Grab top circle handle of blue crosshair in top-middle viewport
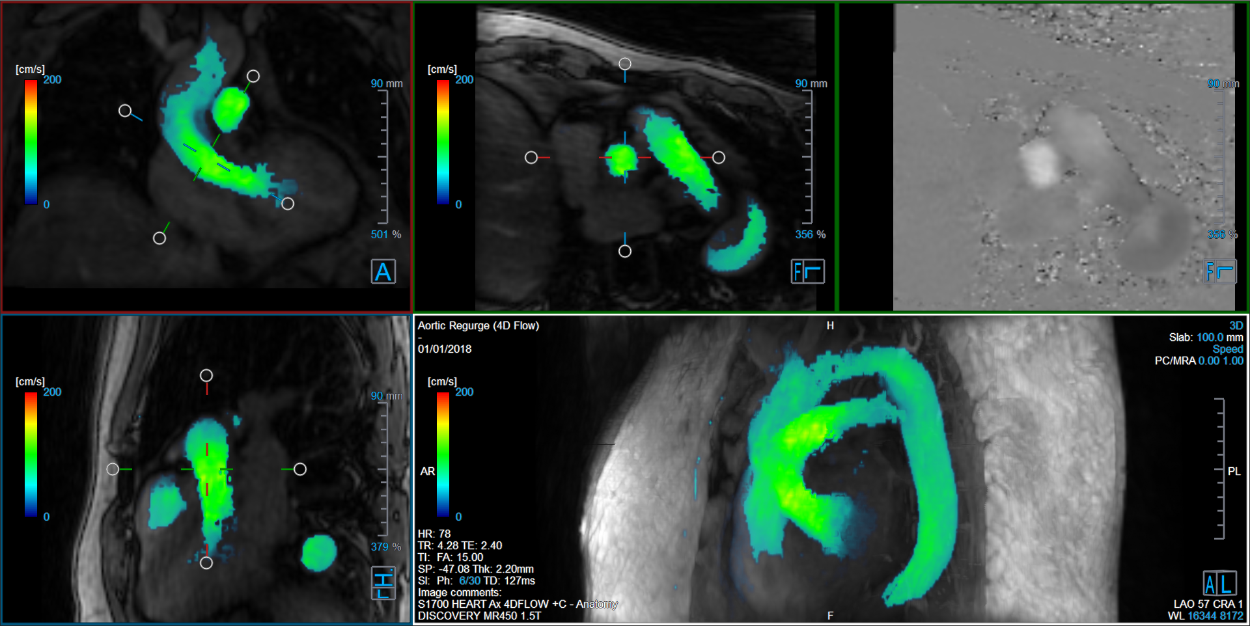The image size is (1250, 626). point(625,64)
